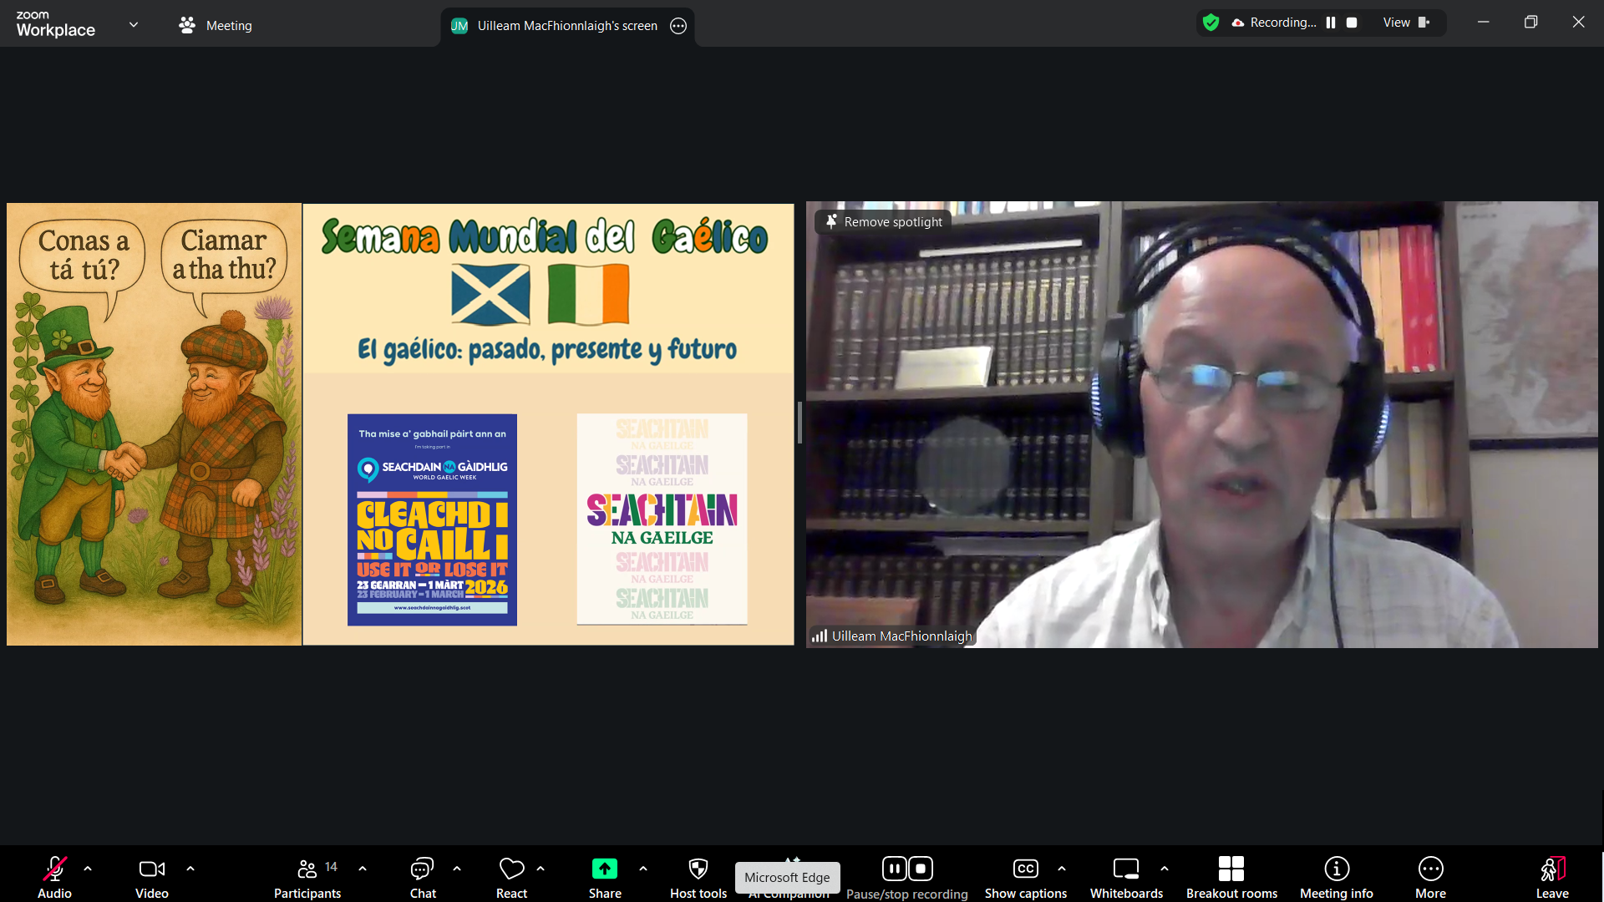Click the green Share screen icon
Viewport: 1604px width, 902px height.
pyautogui.click(x=604, y=869)
